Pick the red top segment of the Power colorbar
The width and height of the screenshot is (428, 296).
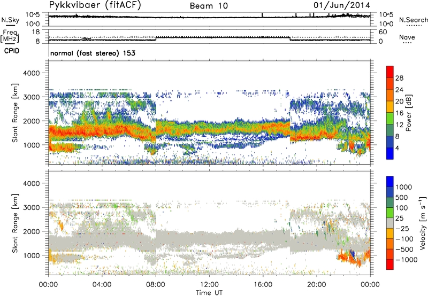coord(390,72)
